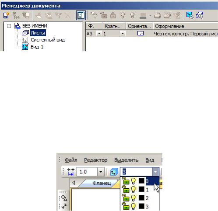Screen dimensions: 218x211
Task: Click the layers icon with a magnifier
Action: pos(200,15)
